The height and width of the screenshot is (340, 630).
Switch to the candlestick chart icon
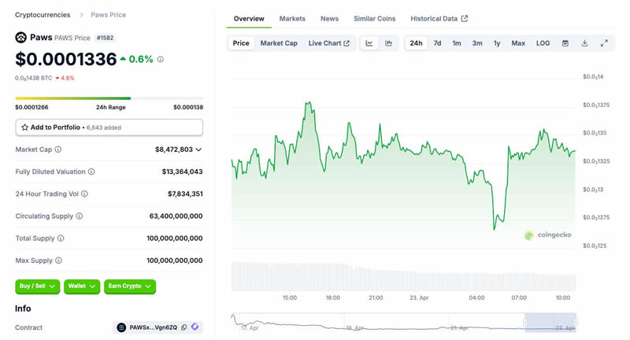[389, 43]
